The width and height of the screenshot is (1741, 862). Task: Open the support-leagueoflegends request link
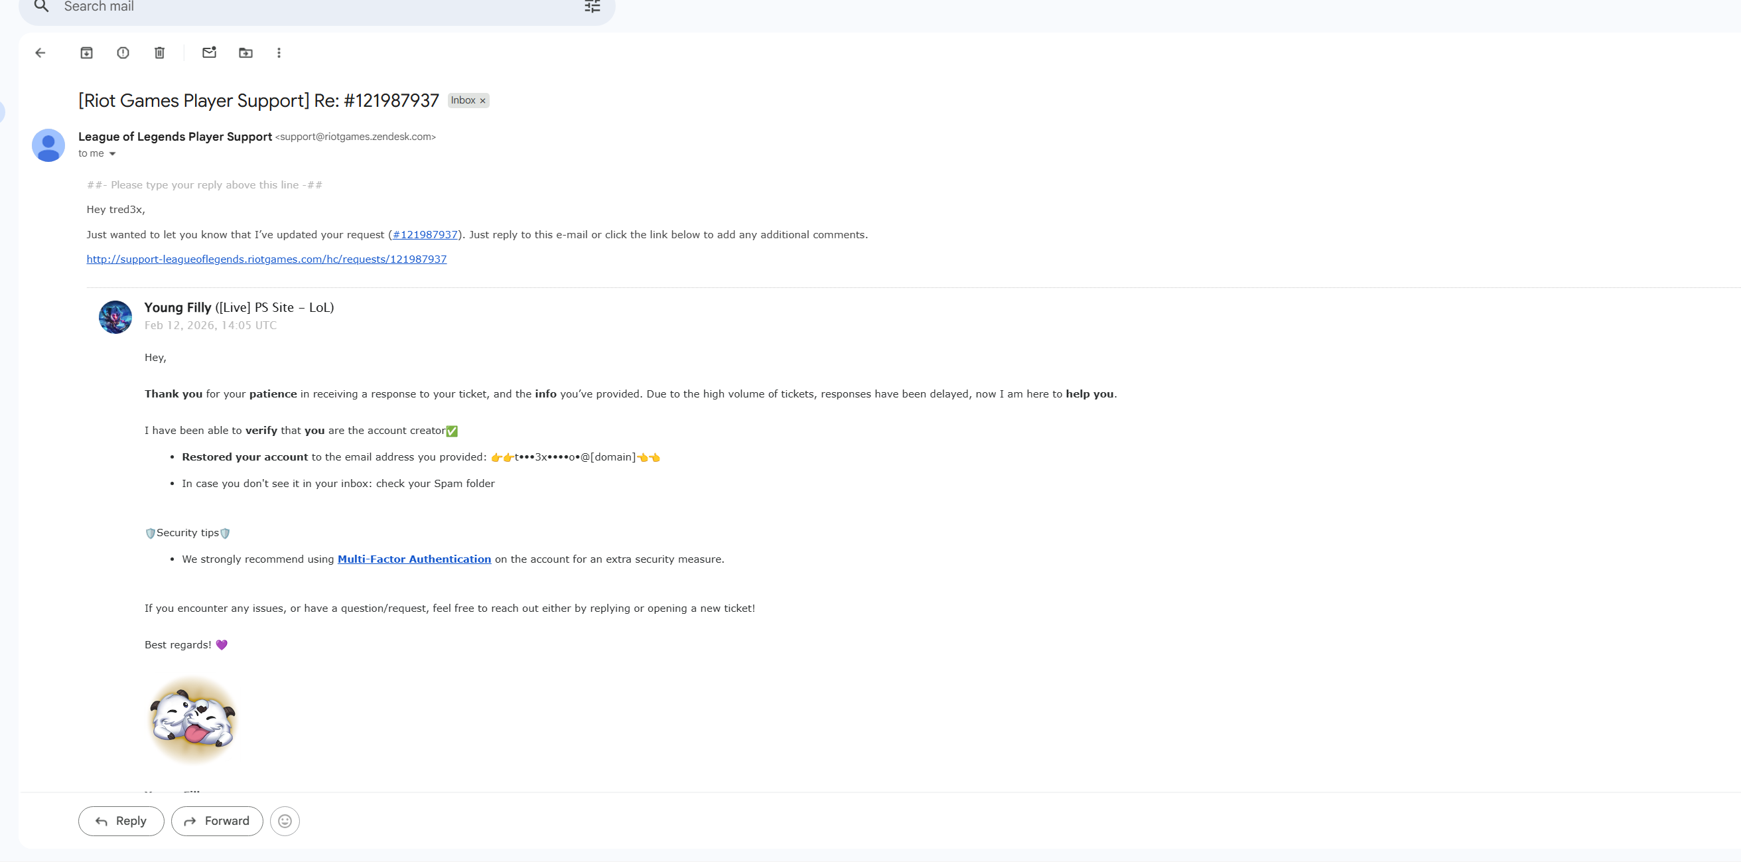[265, 259]
